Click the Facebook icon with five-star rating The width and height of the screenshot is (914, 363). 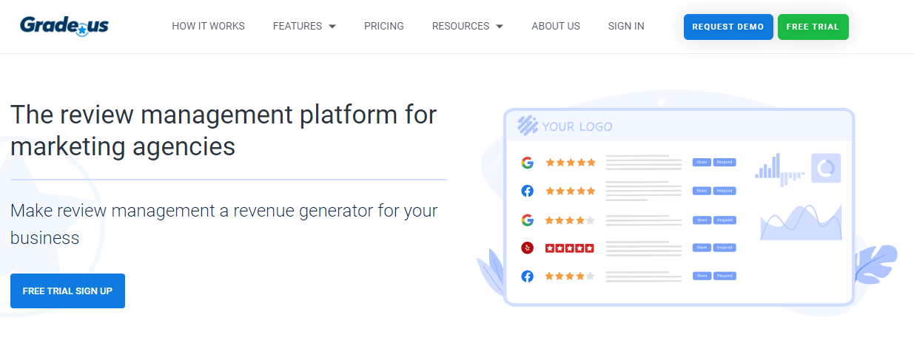point(527,191)
